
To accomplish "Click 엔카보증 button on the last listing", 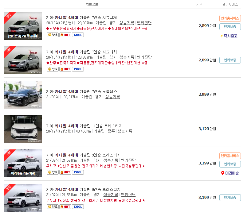I will [229, 197].
